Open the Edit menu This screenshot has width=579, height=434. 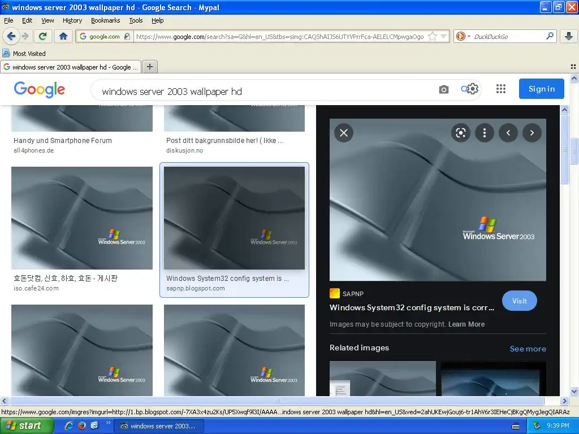[27, 20]
